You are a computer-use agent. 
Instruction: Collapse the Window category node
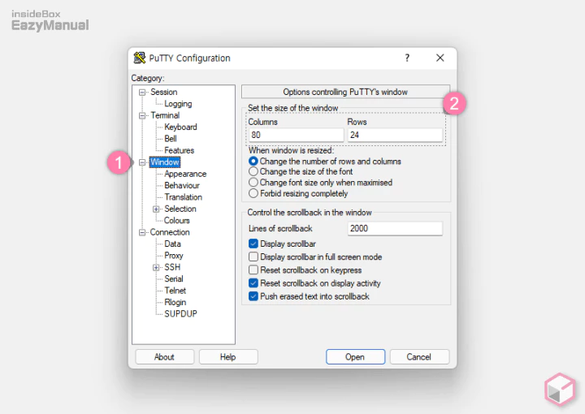point(142,162)
